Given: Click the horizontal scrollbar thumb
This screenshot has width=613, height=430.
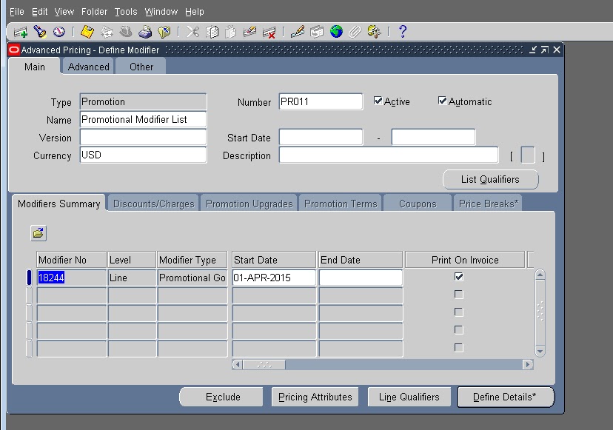Looking at the screenshot, I should [264, 364].
